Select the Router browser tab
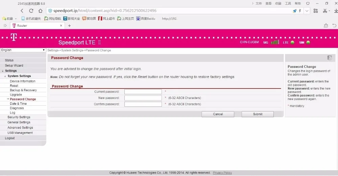338x176 pixels. click(x=37, y=25)
